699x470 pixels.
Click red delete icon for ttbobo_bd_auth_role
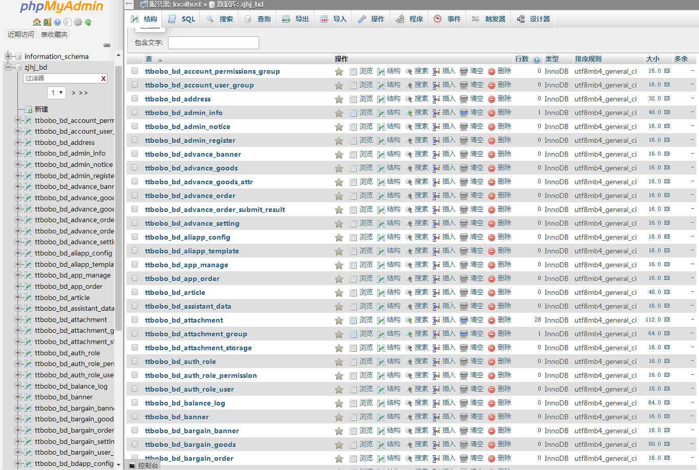point(492,361)
